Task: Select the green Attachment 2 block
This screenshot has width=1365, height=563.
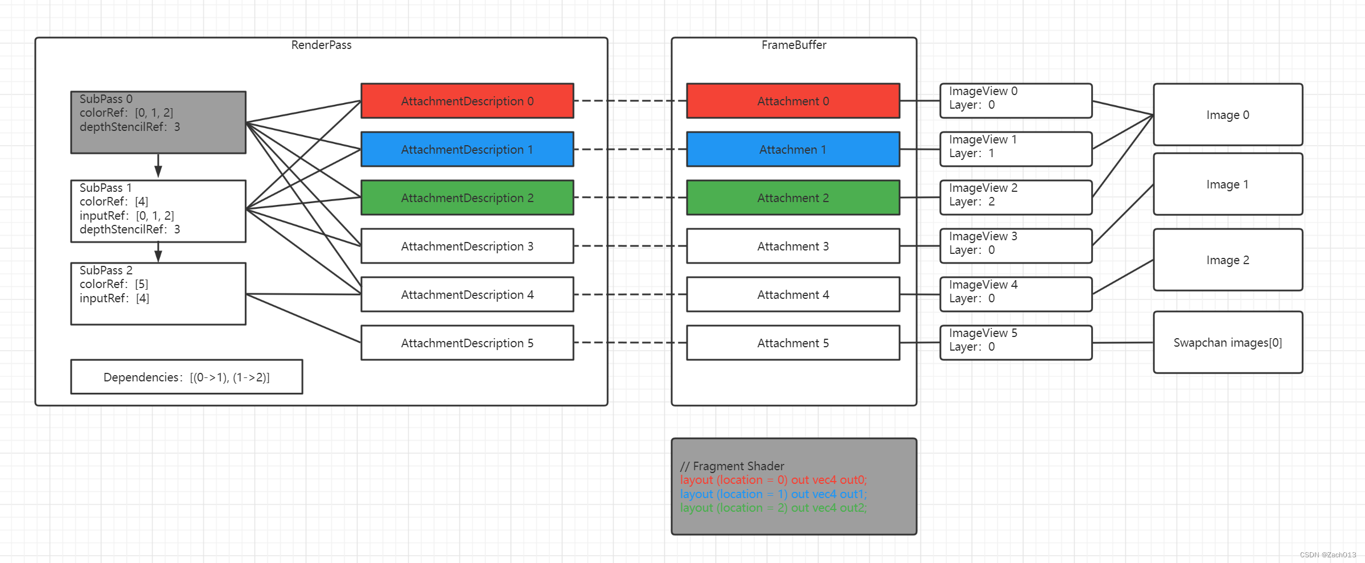Action: click(x=793, y=198)
